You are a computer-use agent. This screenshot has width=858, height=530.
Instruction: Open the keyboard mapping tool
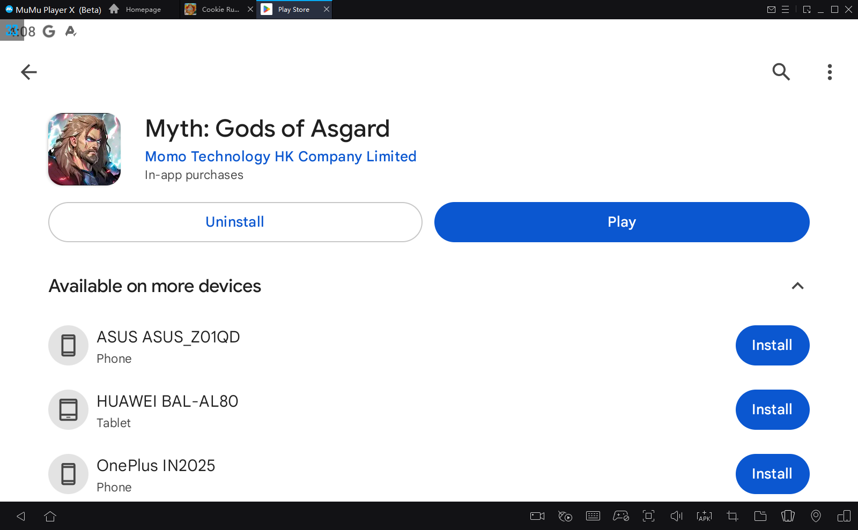[x=593, y=516]
